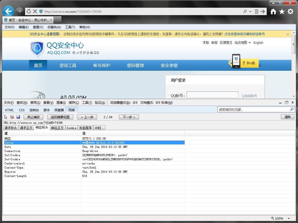Screen dimensions: 298x223
Task: Open address bar search dropdown arrow
Action: (250, 12)
